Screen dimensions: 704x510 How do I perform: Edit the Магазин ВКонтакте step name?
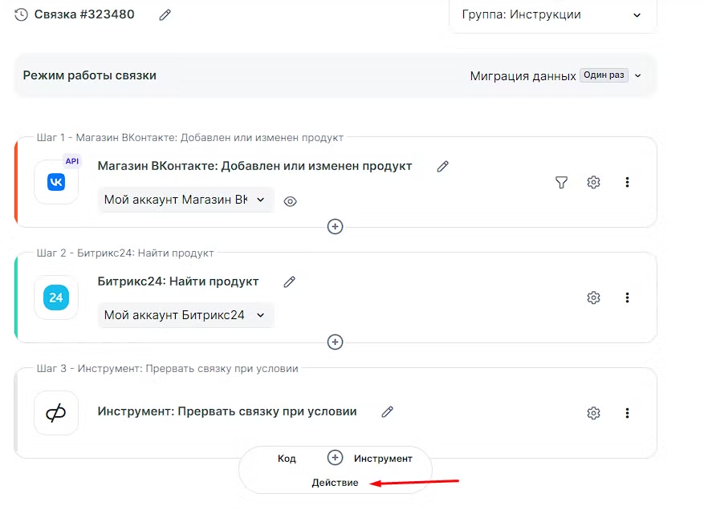[442, 167]
